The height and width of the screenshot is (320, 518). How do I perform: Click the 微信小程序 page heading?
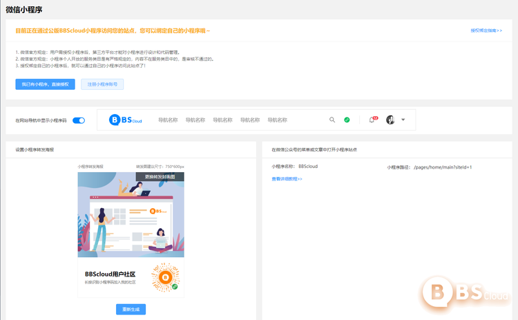23,10
